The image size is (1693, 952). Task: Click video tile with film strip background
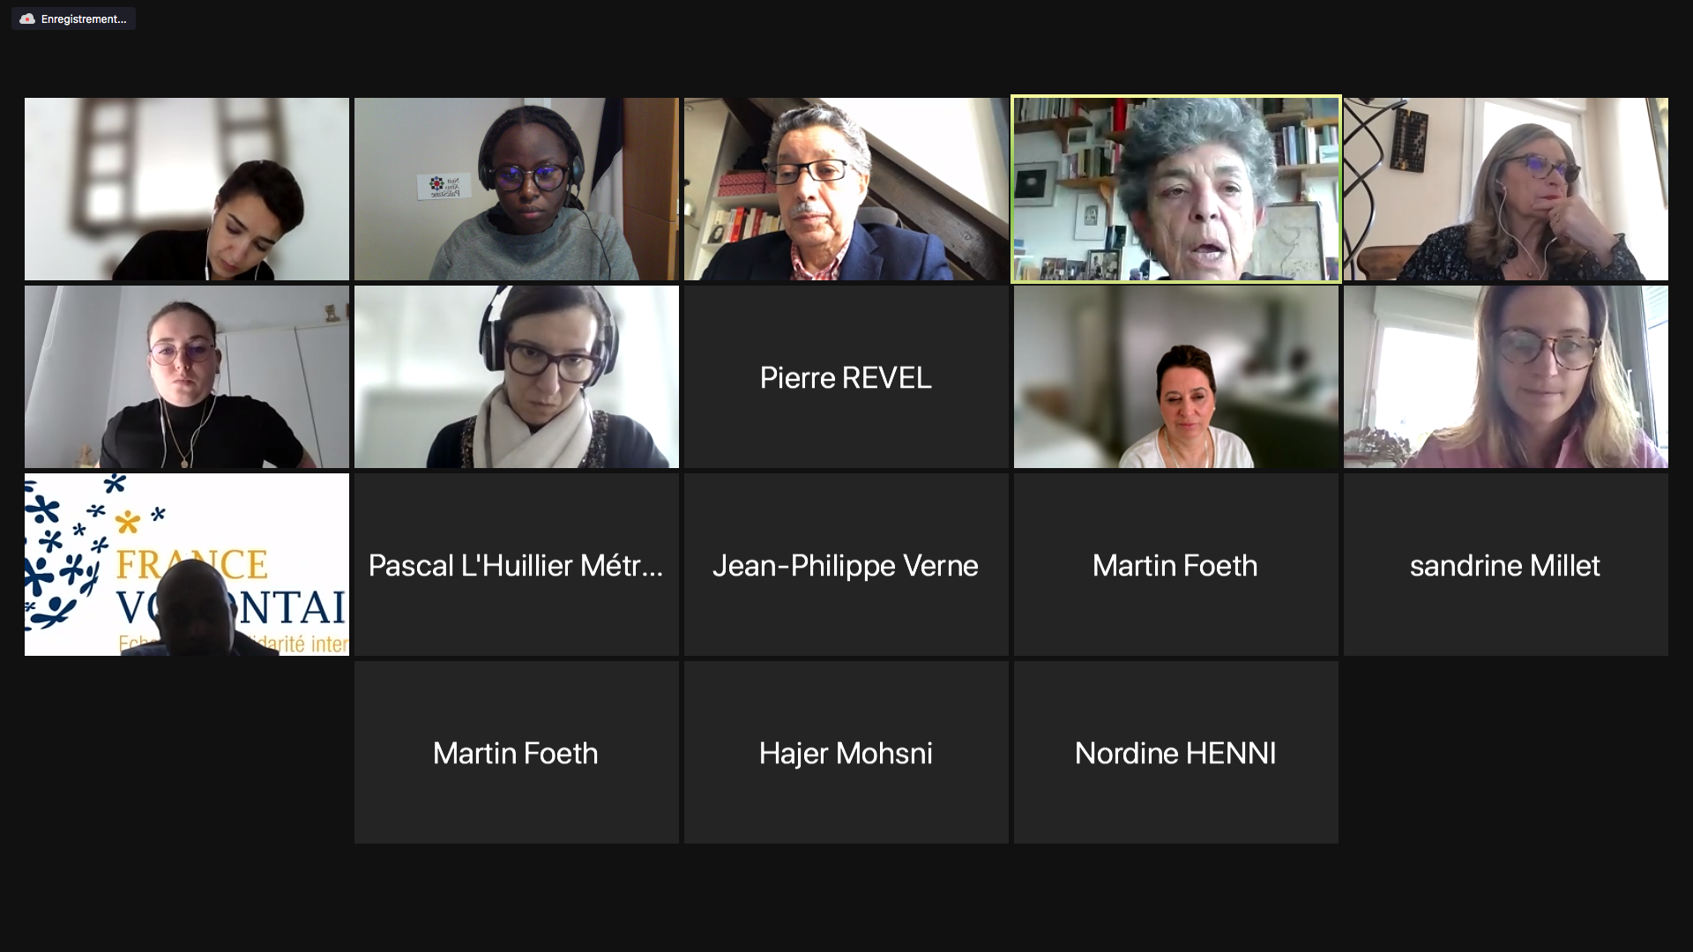point(186,189)
